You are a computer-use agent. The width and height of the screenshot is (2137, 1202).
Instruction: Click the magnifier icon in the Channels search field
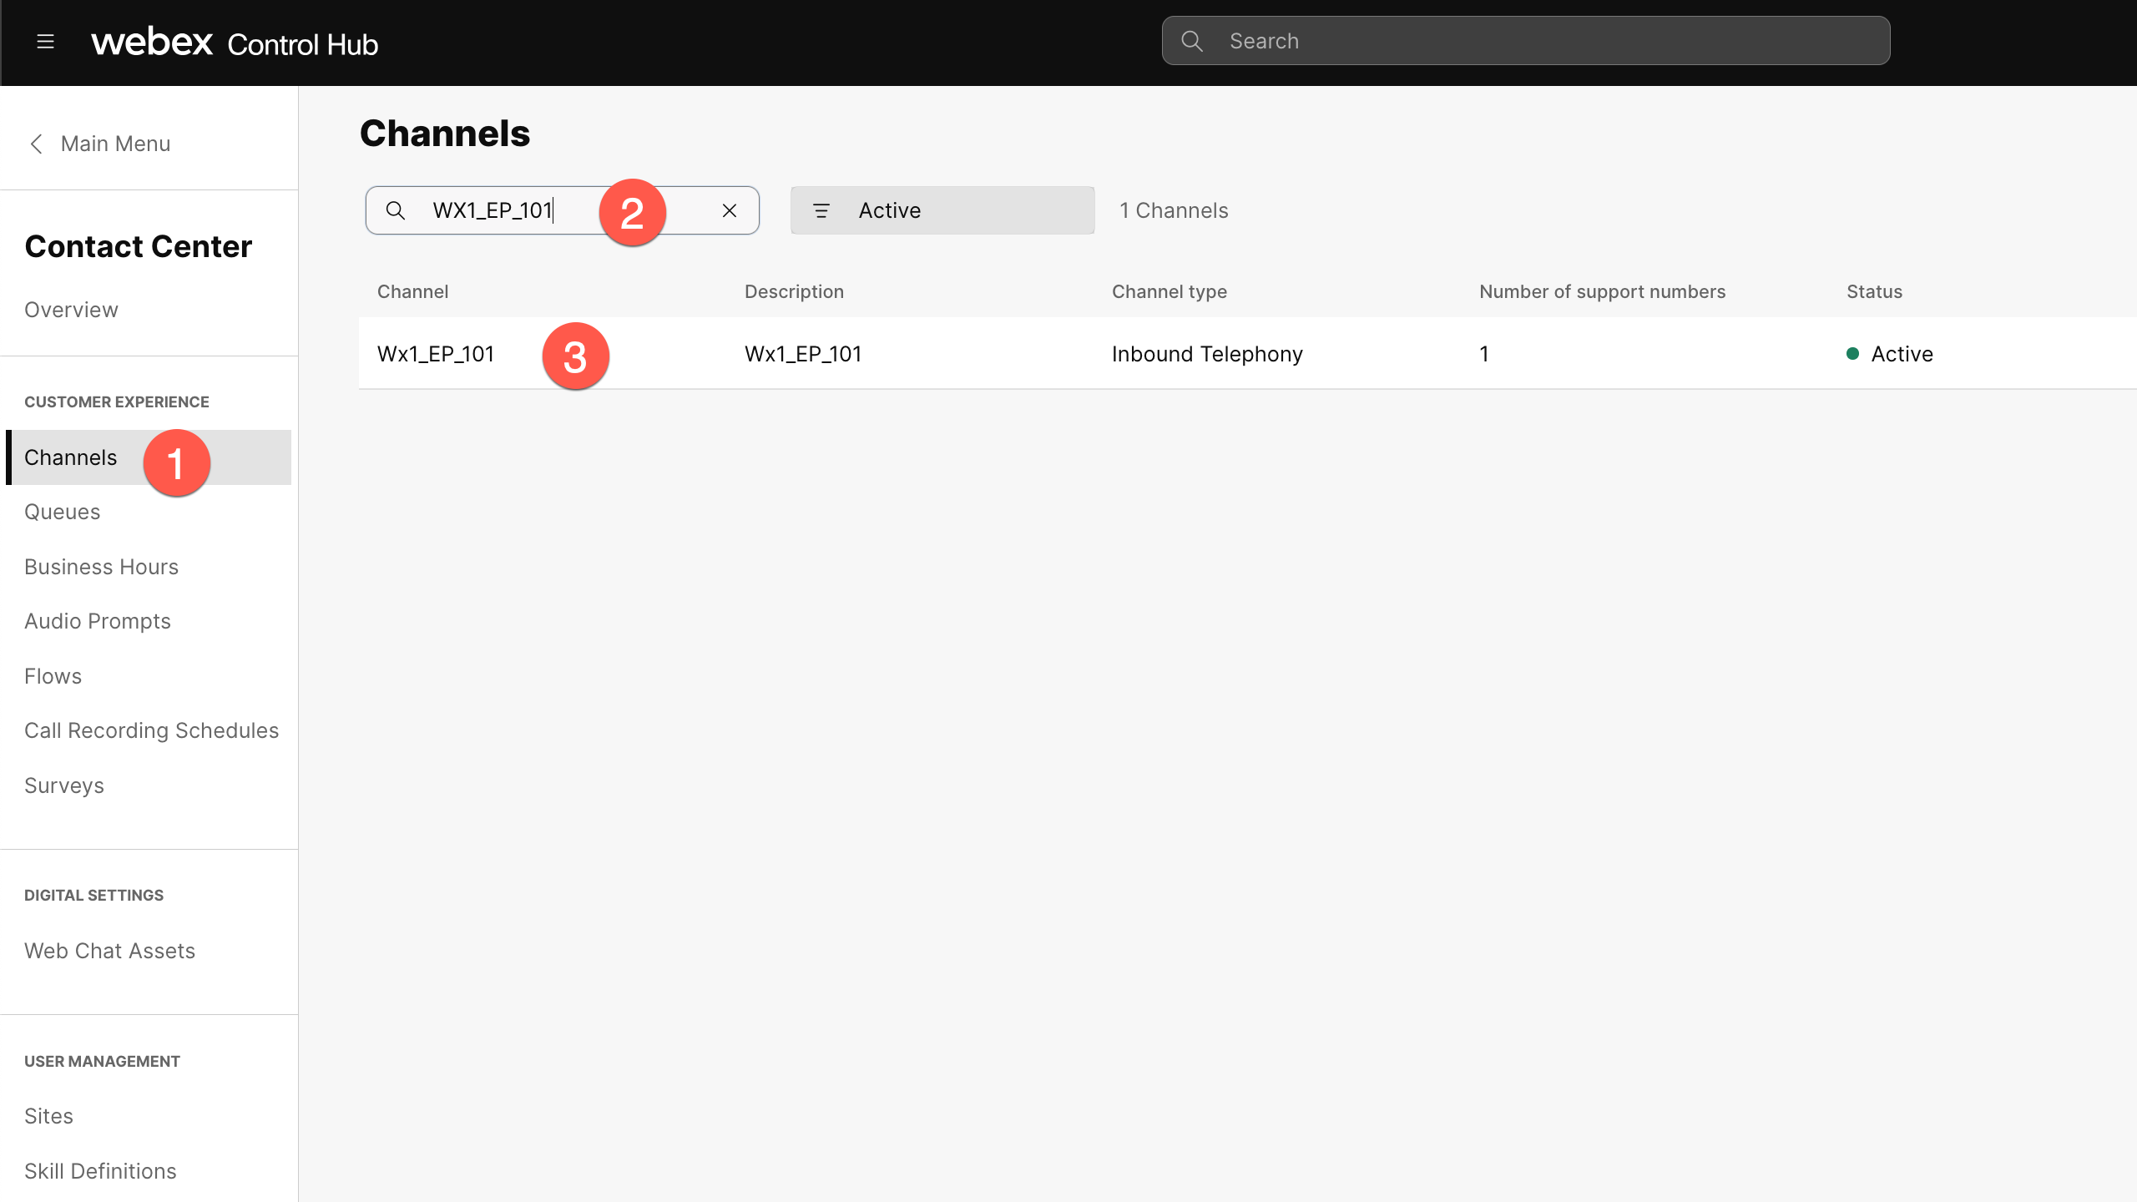click(x=396, y=210)
